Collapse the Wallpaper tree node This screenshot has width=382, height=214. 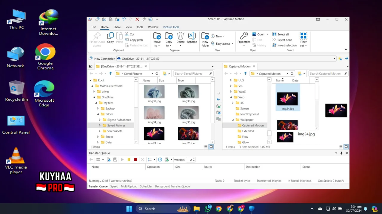click(x=233, y=120)
